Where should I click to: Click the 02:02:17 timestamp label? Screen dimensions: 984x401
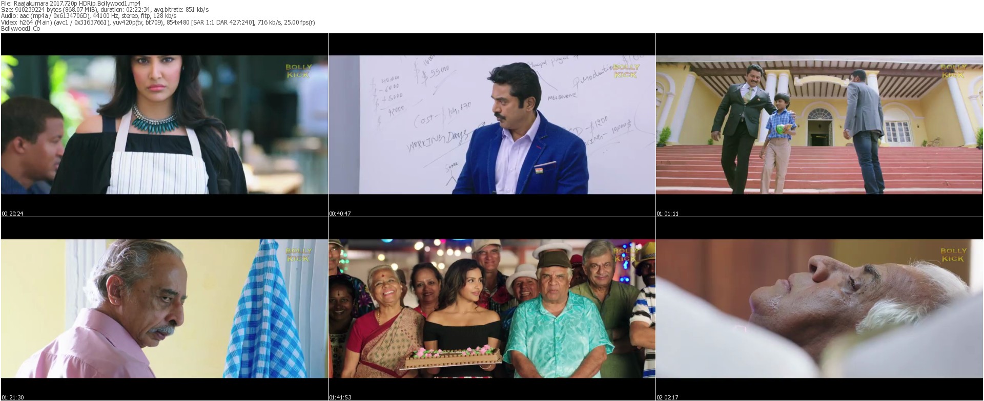(x=667, y=397)
